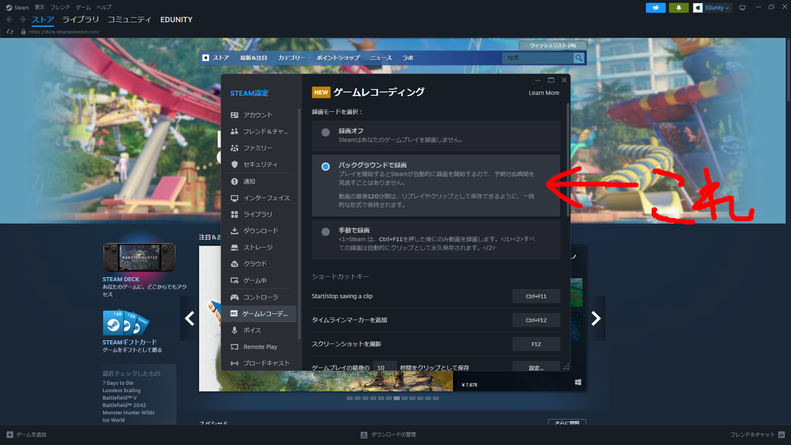Image resolution: width=791 pixels, height=445 pixels.
Task: Select the 手動で録画 recording mode
Action: [326, 232]
